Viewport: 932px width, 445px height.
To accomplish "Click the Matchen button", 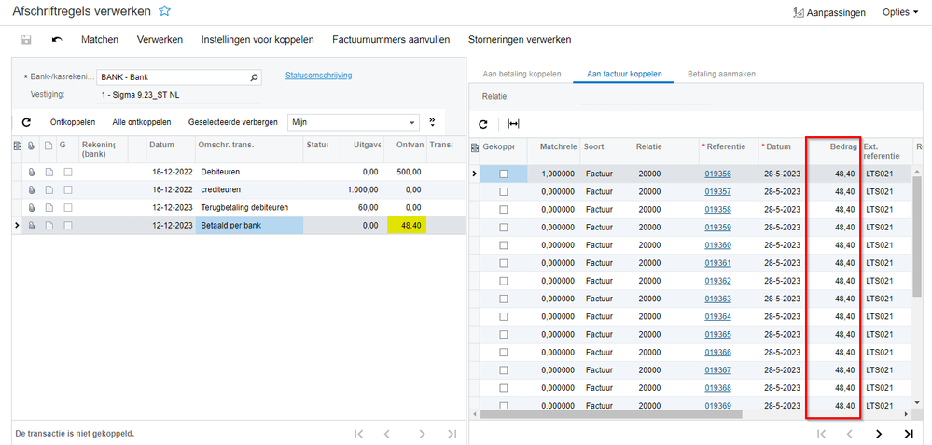I will [99, 40].
